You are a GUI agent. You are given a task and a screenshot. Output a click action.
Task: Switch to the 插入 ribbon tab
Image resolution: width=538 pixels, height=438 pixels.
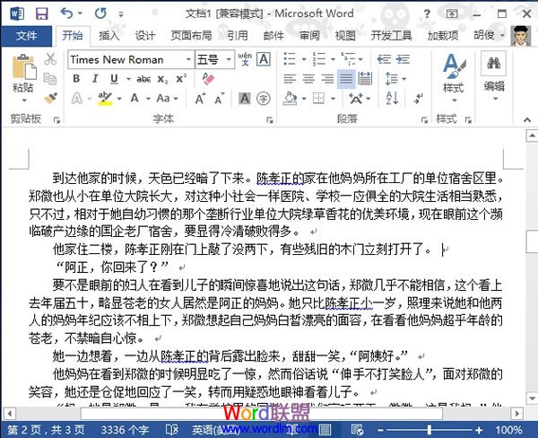pos(108,36)
